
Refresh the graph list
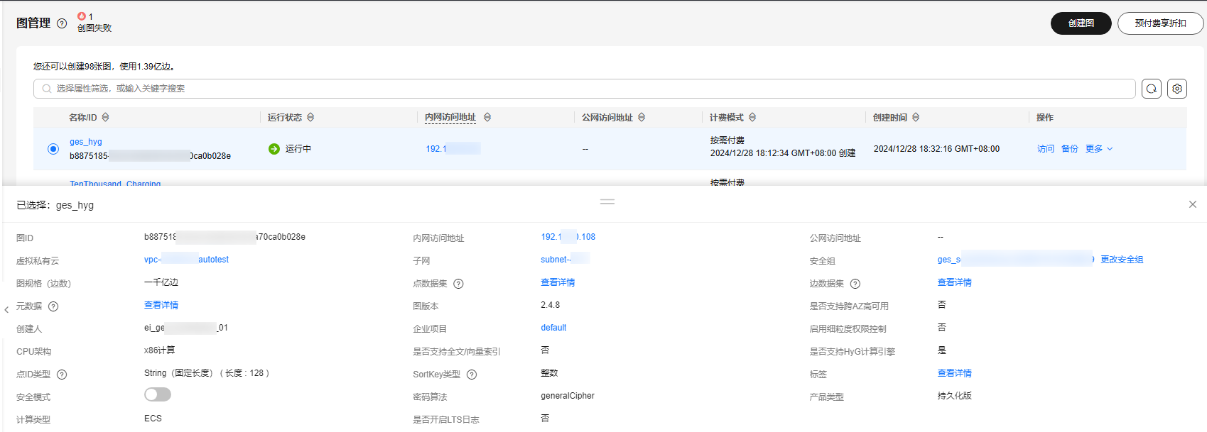pos(1152,89)
